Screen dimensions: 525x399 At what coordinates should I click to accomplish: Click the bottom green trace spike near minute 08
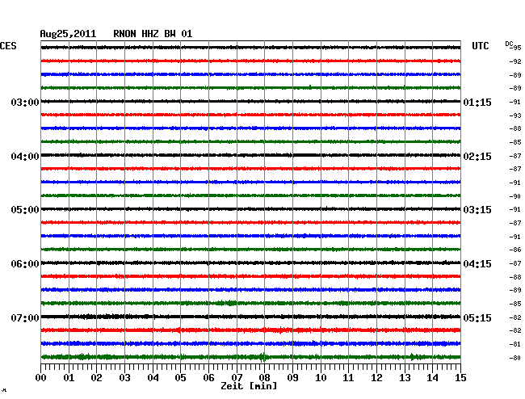tap(263, 357)
